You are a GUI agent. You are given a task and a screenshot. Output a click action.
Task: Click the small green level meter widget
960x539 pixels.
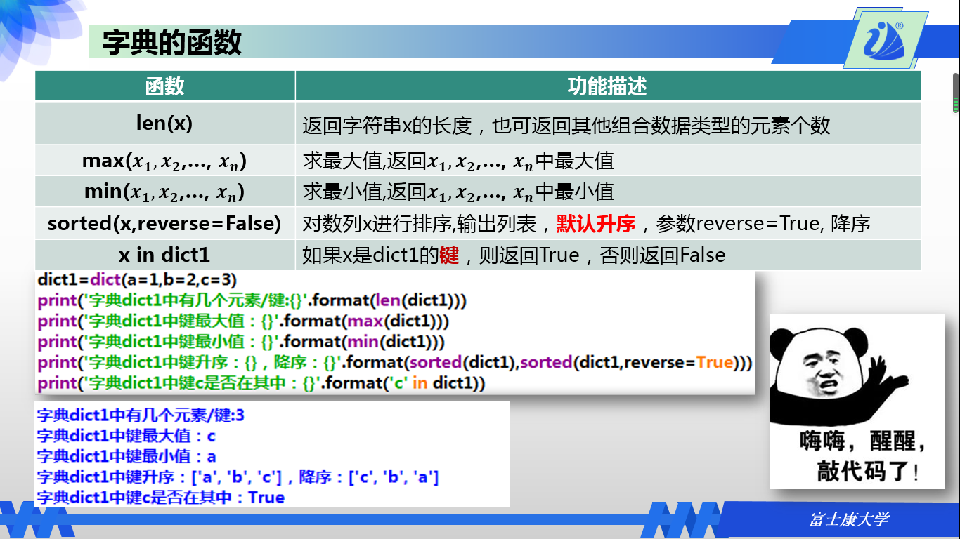tap(956, 93)
